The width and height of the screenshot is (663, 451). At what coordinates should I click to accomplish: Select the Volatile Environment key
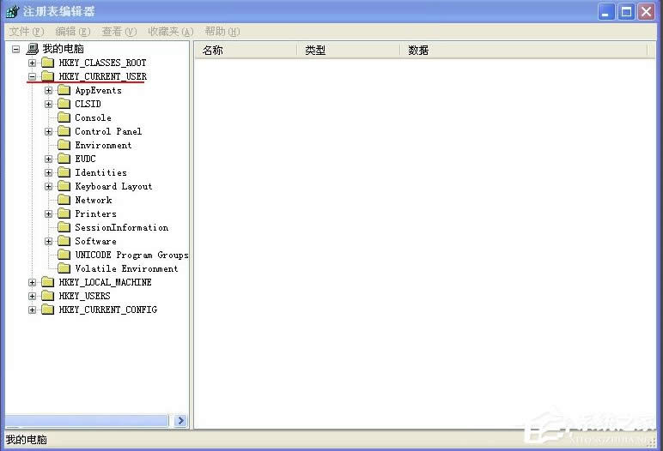[126, 268]
